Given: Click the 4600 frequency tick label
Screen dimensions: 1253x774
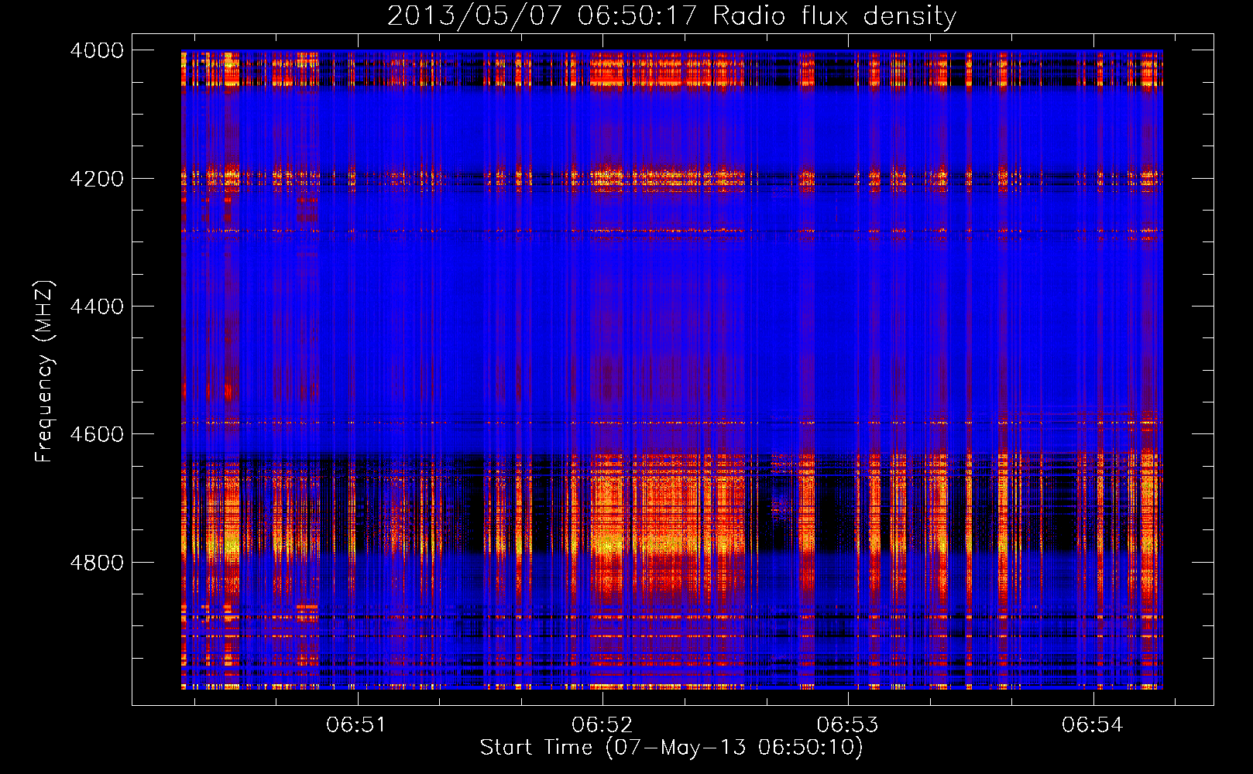Looking at the screenshot, I should pyautogui.click(x=97, y=434).
